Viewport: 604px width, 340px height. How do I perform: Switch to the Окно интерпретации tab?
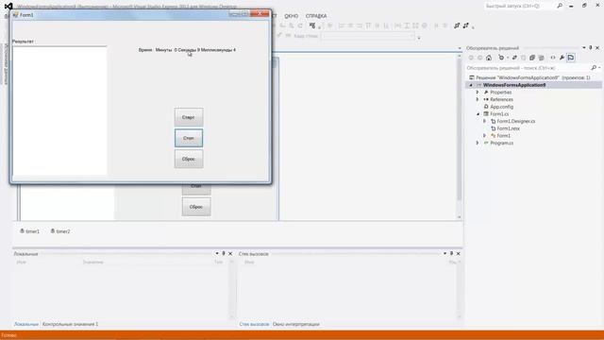pyautogui.click(x=295, y=324)
